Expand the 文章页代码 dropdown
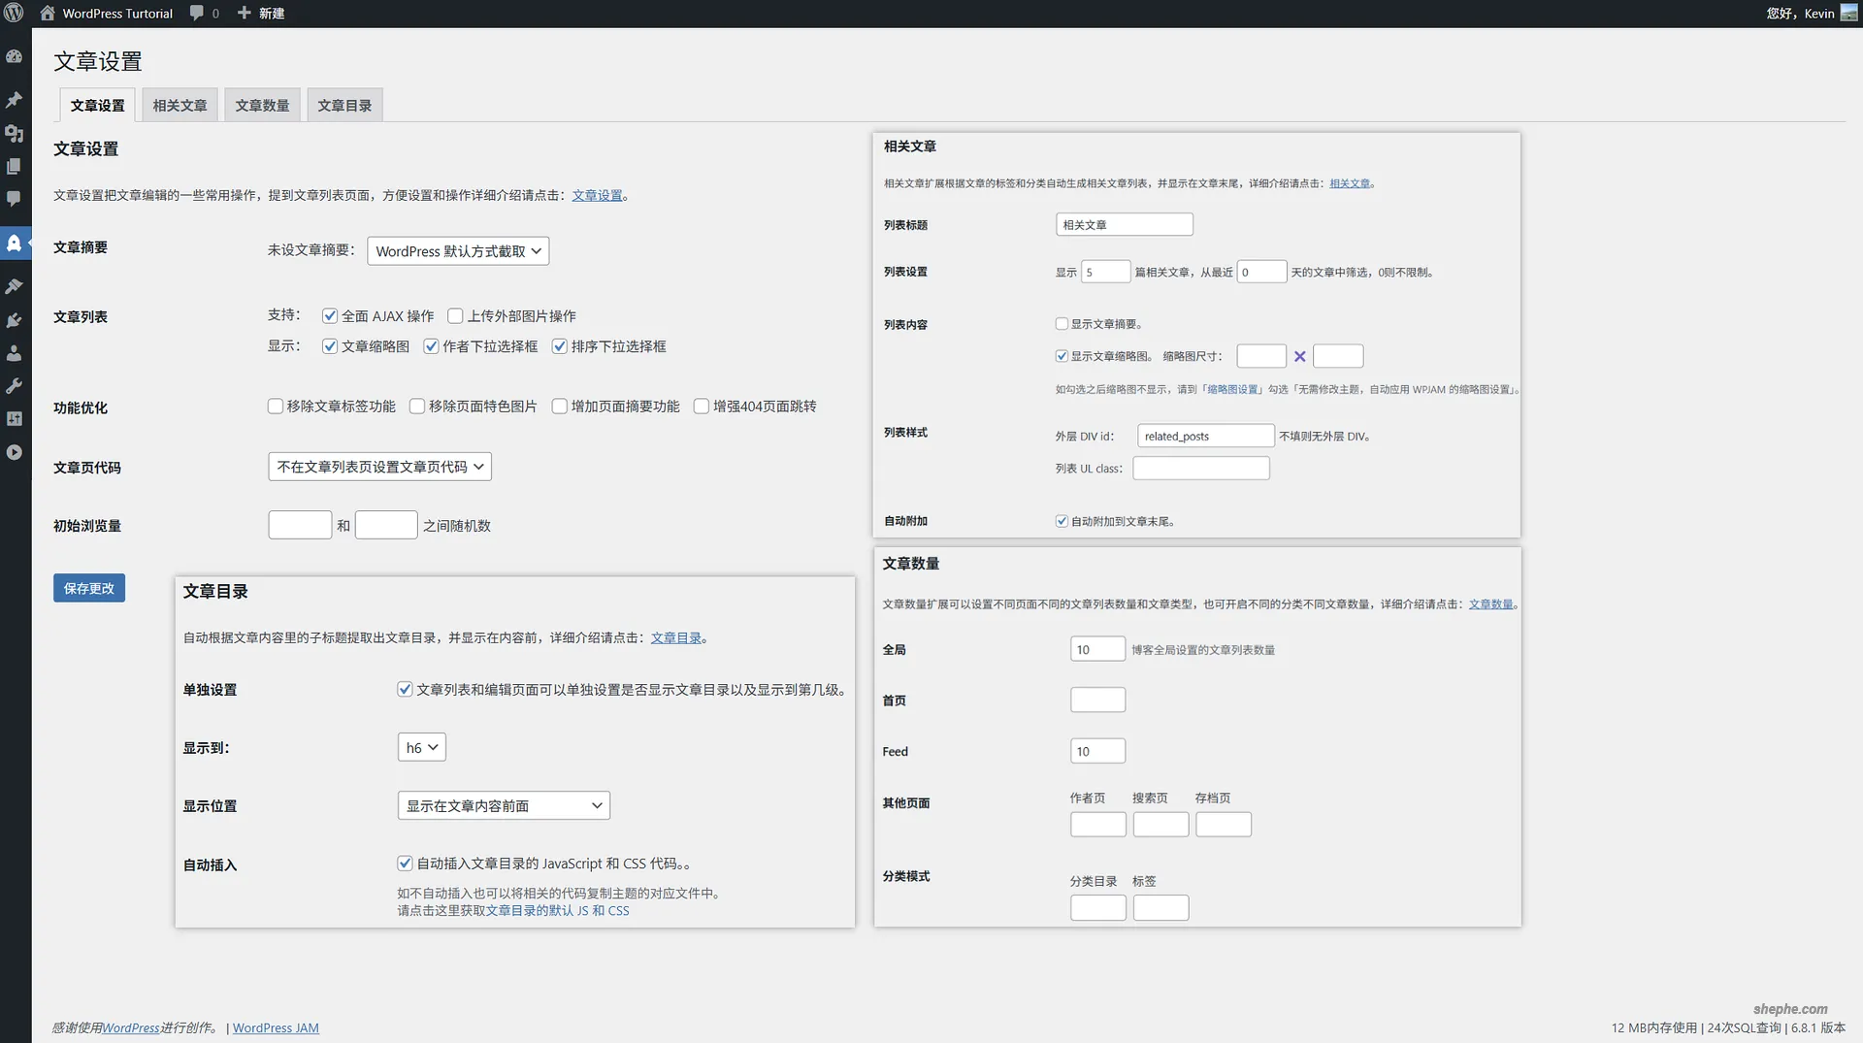The width and height of the screenshot is (1863, 1043). pyautogui.click(x=379, y=467)
